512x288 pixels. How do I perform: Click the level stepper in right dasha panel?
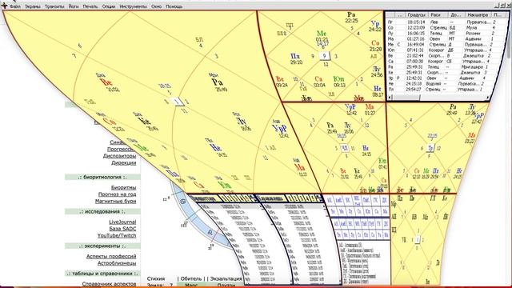tap(319, 198)
